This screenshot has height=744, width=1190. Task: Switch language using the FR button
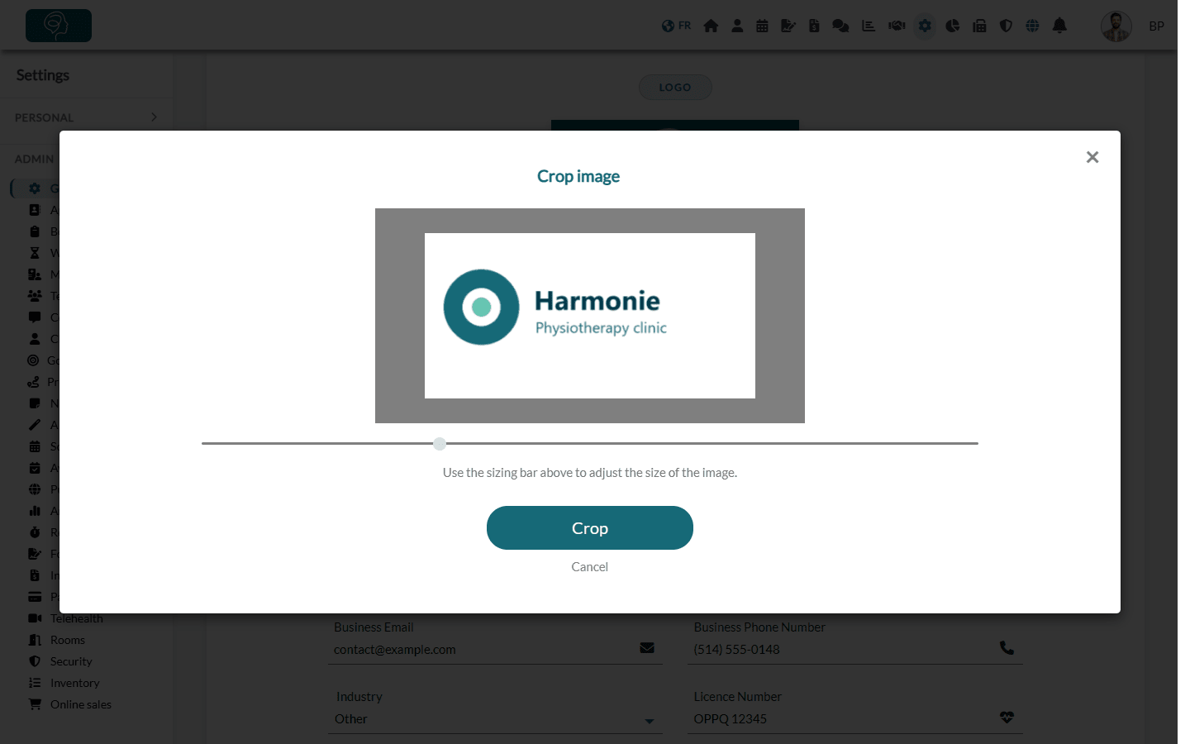pyautogui.click(x=677, y=26)
